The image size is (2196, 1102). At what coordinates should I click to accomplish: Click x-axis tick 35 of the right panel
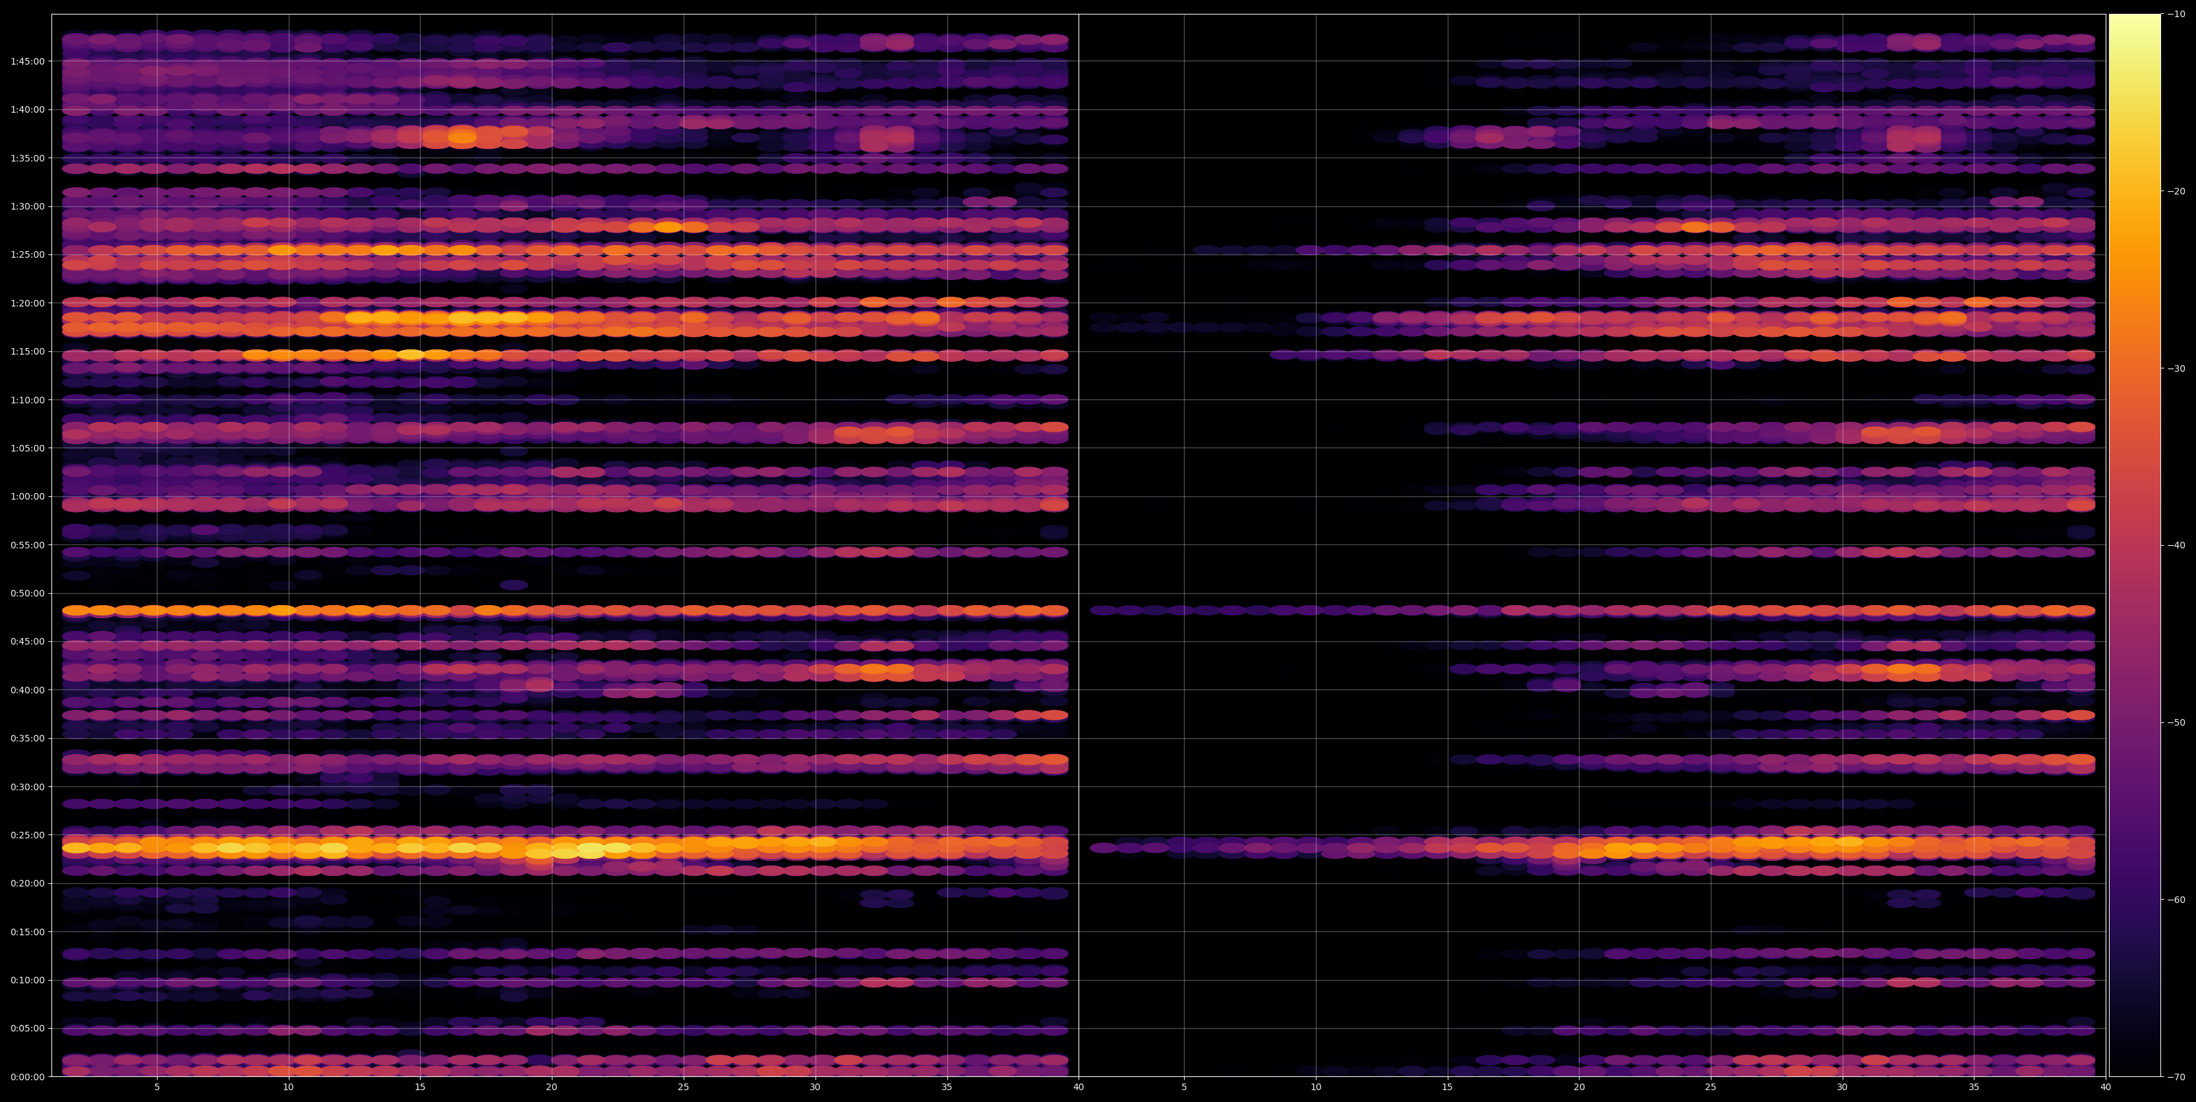(1974, 1087)
